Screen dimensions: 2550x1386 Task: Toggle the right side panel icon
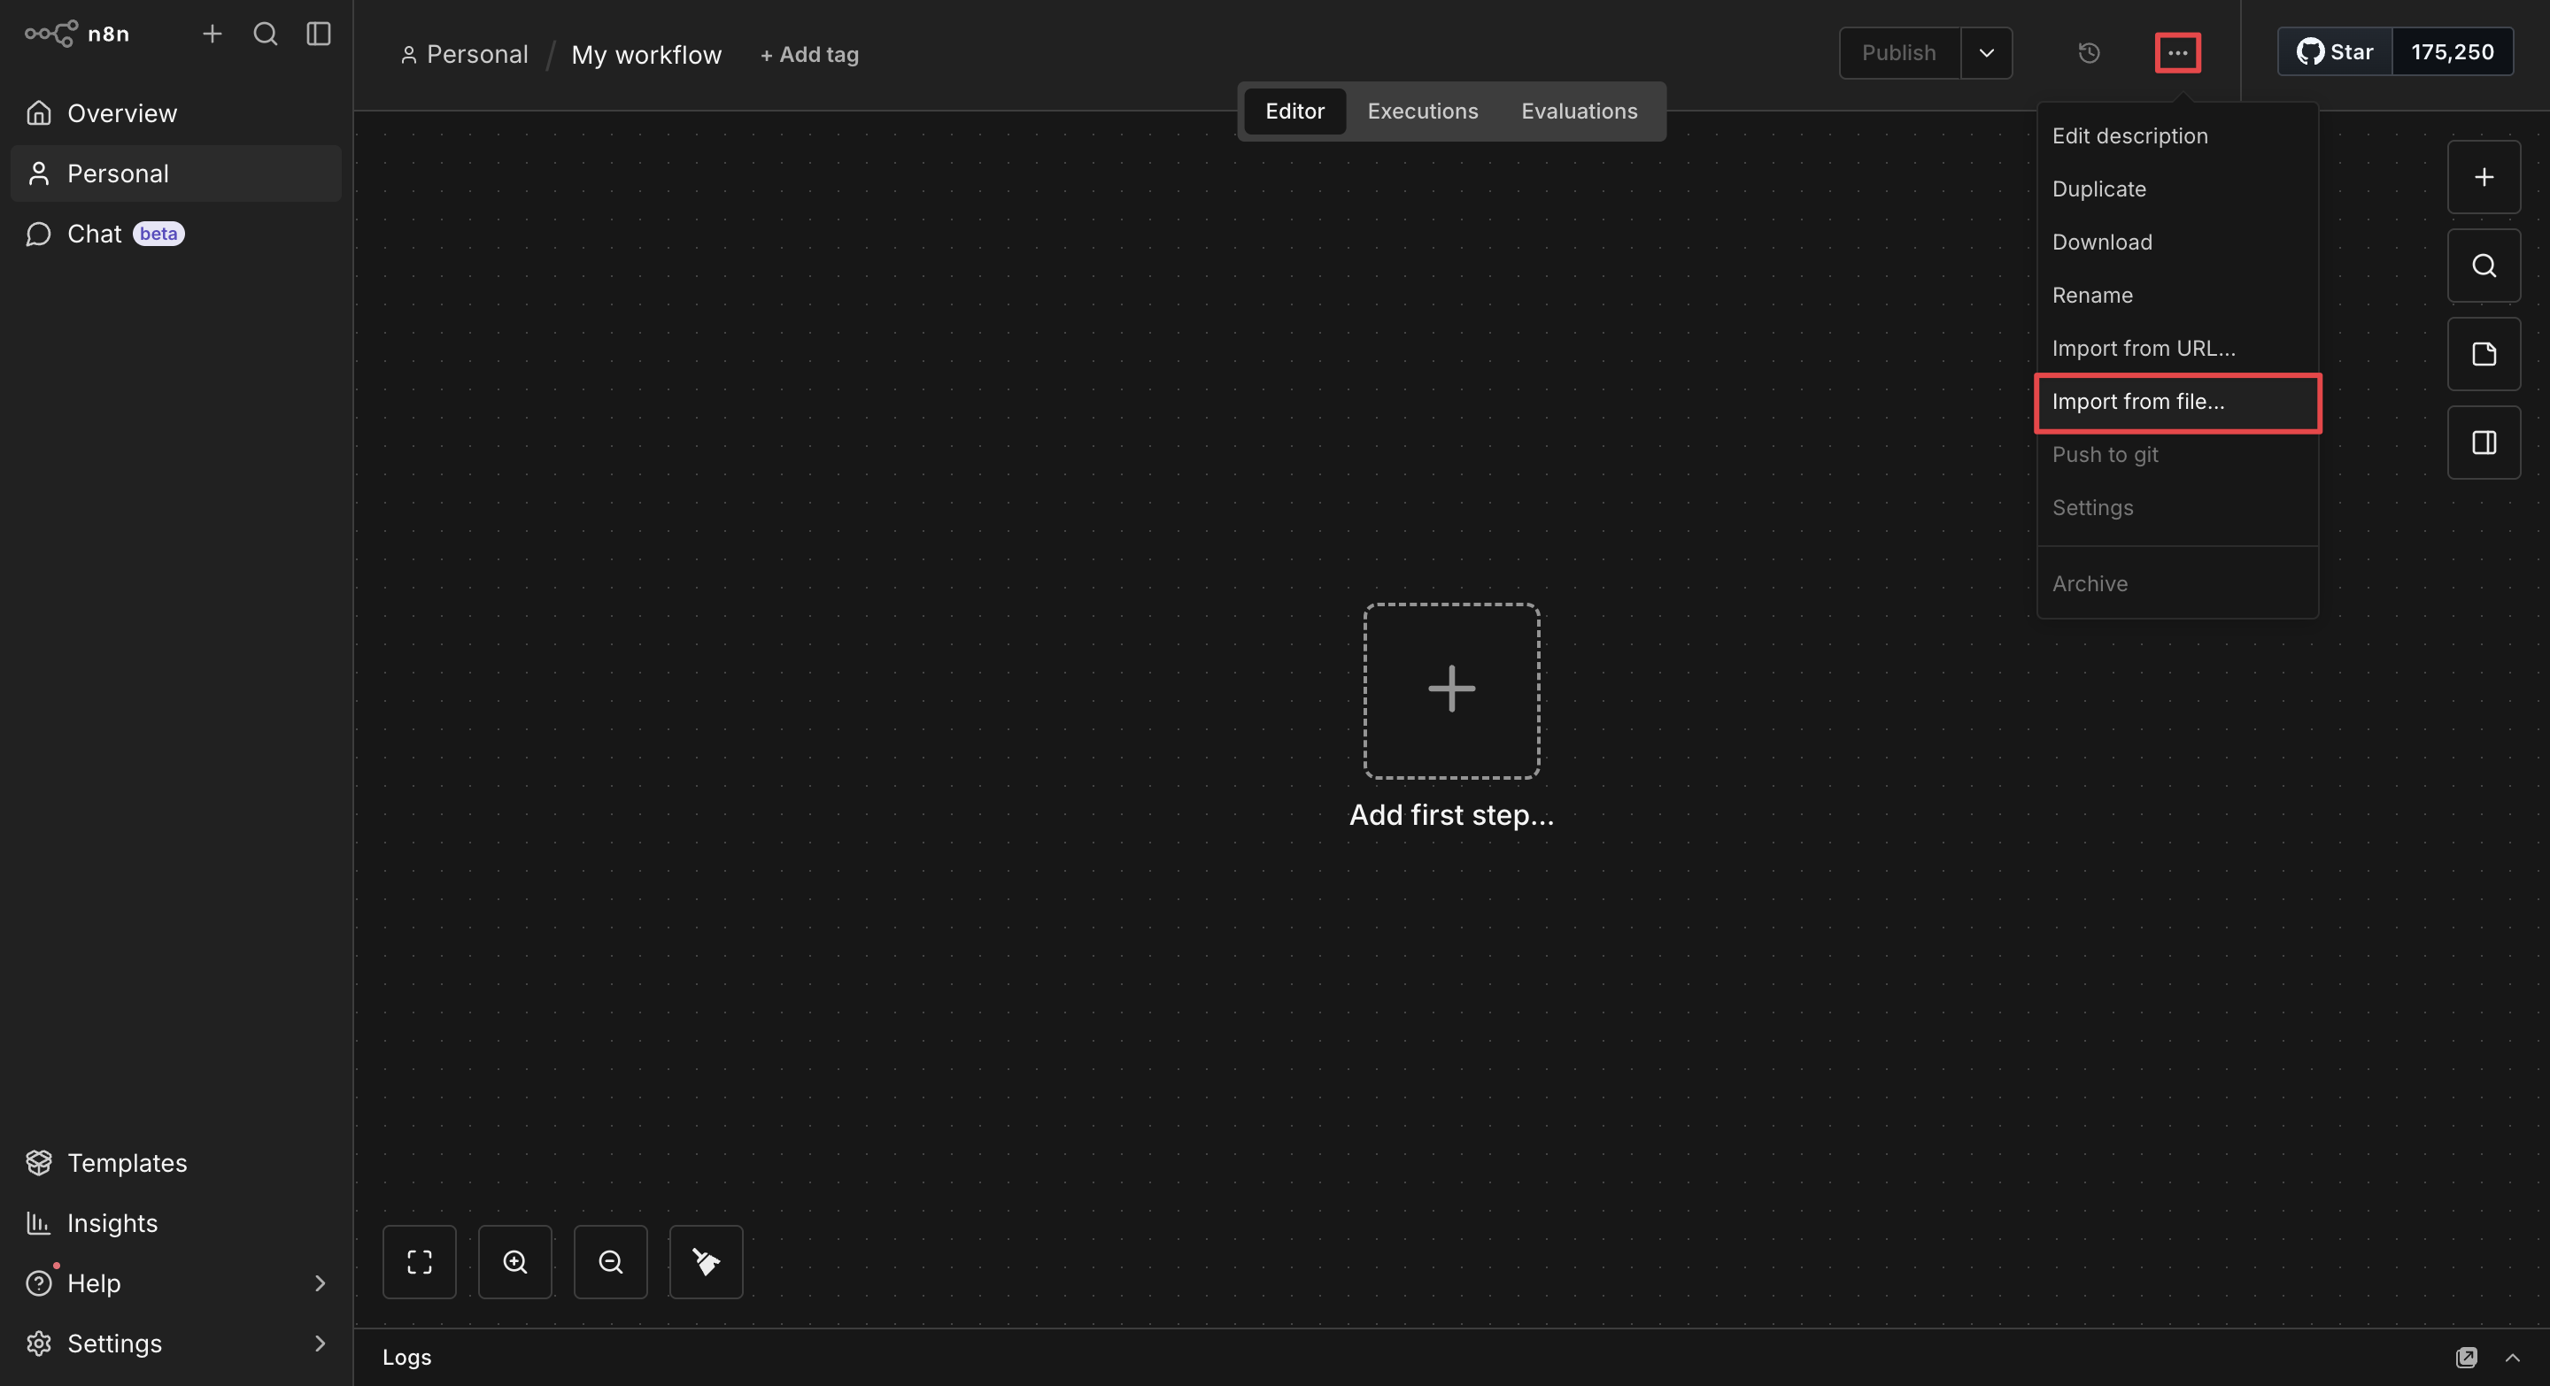click(2483, 443)
